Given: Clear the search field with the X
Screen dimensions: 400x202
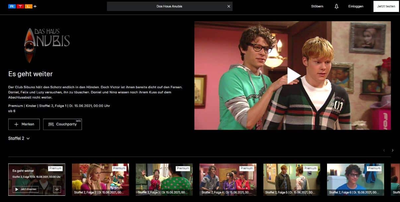Looking at the screenshot, I should (229, 6).
